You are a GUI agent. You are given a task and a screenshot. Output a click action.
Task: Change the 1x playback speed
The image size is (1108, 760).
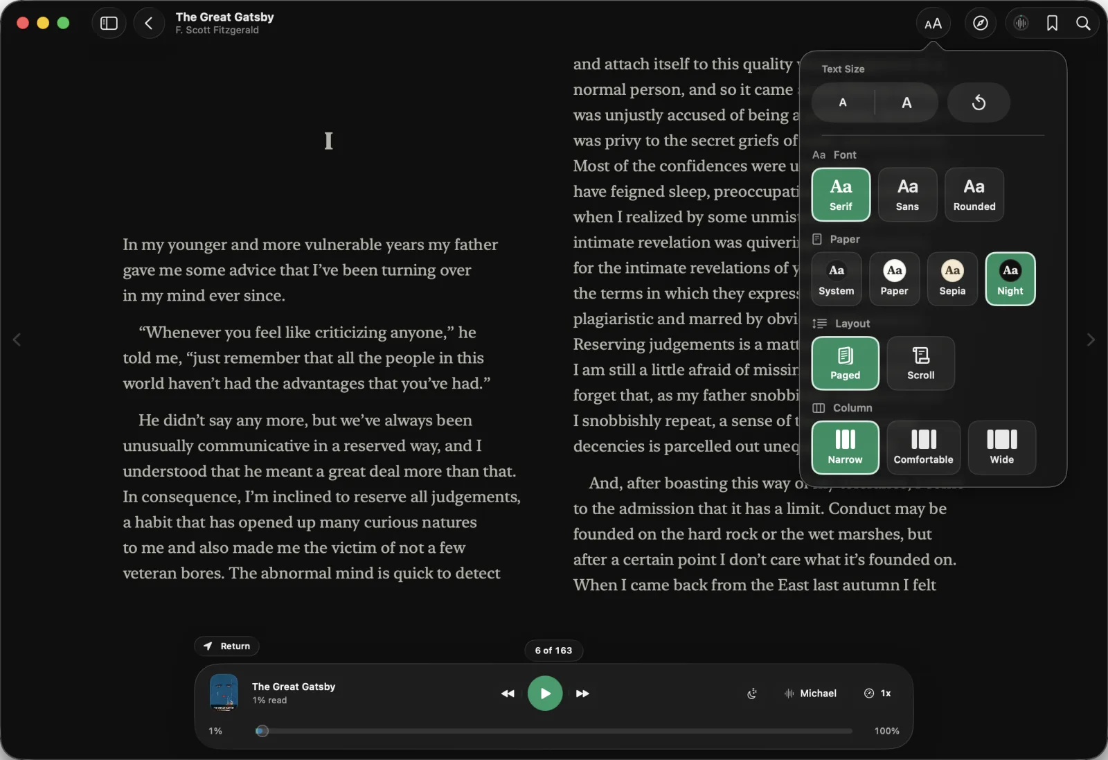point(877,693)
